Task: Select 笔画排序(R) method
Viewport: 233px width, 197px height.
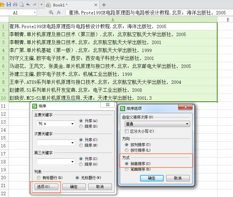Action: [x=138, y=169]
